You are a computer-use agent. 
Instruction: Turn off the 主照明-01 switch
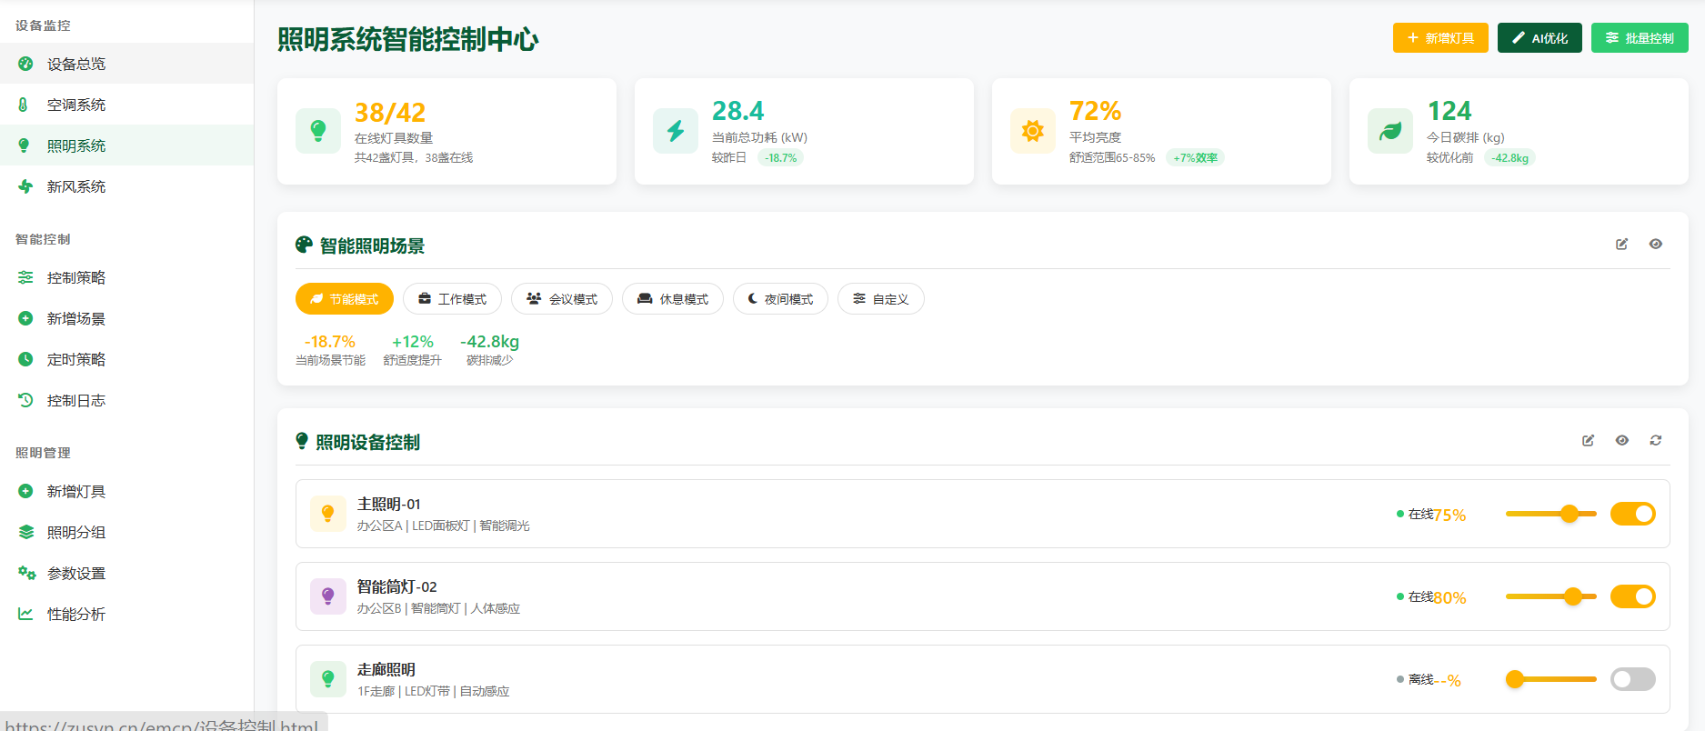coord(1632,514)
